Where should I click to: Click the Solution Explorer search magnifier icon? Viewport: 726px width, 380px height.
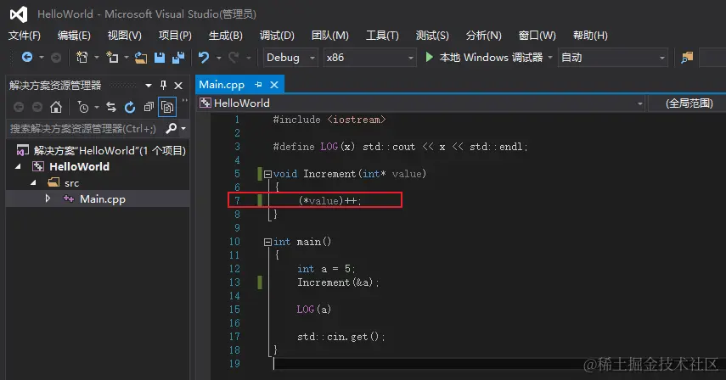pos(172,128)
